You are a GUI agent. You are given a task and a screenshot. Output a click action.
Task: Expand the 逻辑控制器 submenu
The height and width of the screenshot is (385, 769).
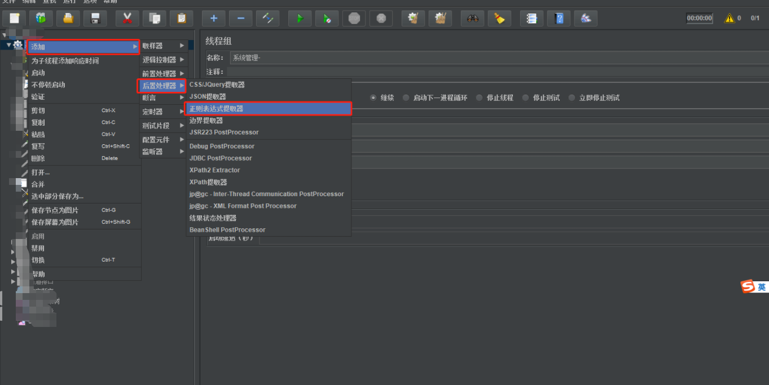(x=163, y=60)
